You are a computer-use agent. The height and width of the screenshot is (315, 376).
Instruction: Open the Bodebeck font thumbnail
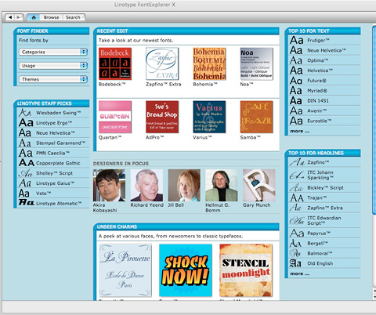point(115,63)
